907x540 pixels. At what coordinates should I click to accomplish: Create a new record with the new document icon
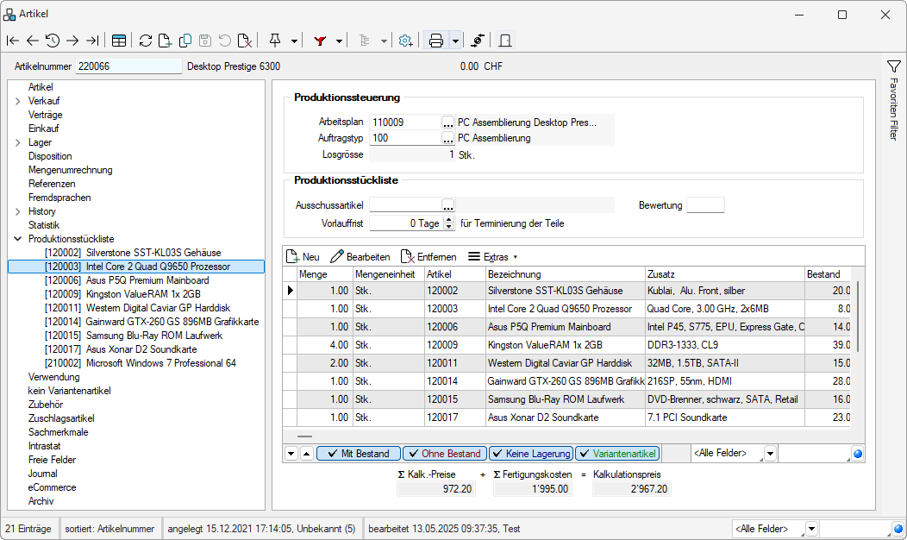pos(165,41)
